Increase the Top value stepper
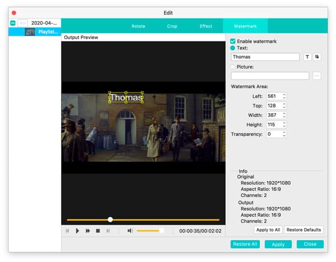This screenshot has height=262, width=336. coord(284,104)
